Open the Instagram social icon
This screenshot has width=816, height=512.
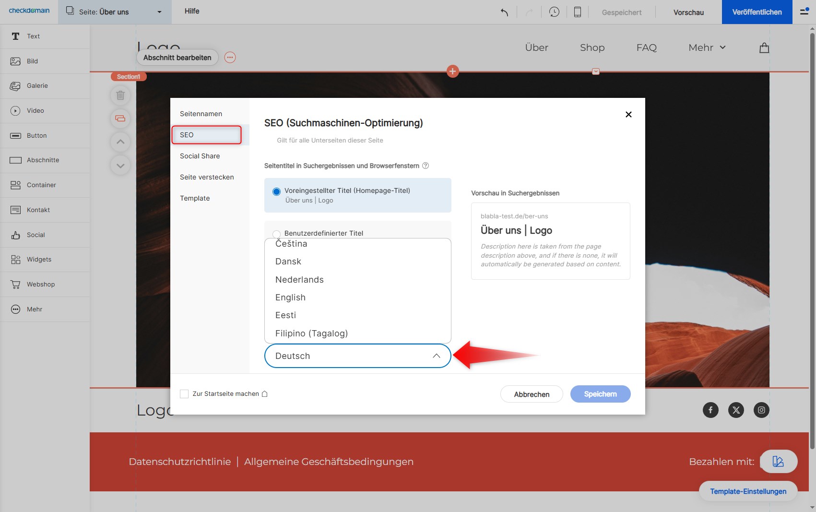[x=761, y=410]
